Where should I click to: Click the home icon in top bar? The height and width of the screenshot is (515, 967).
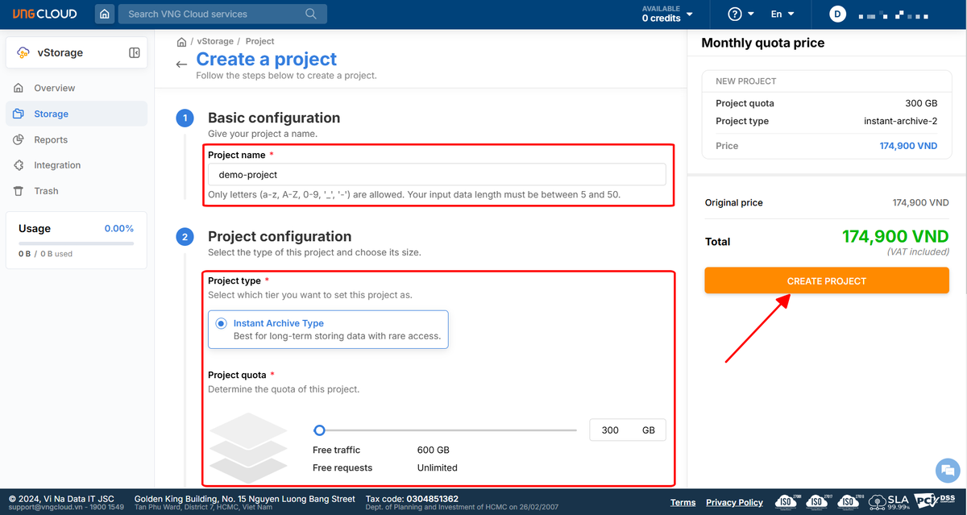105,14
